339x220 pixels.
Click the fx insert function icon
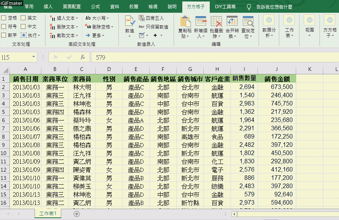(83, 57)
